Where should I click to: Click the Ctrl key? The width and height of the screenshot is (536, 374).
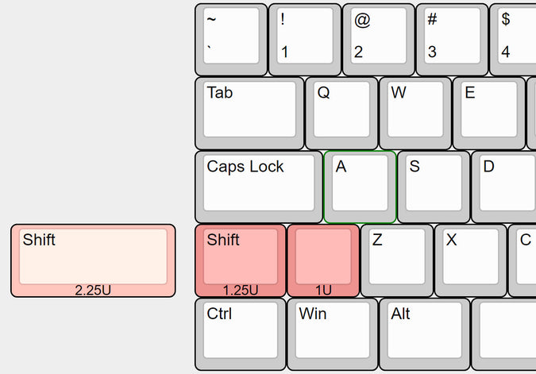[x=241, y=334]
